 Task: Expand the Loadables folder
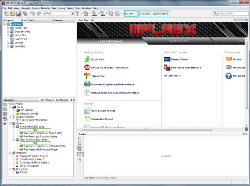8,46
